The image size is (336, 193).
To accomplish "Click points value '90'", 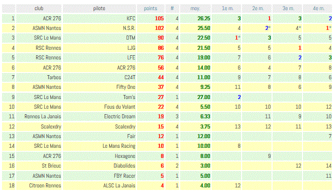I will pos(161,38).
